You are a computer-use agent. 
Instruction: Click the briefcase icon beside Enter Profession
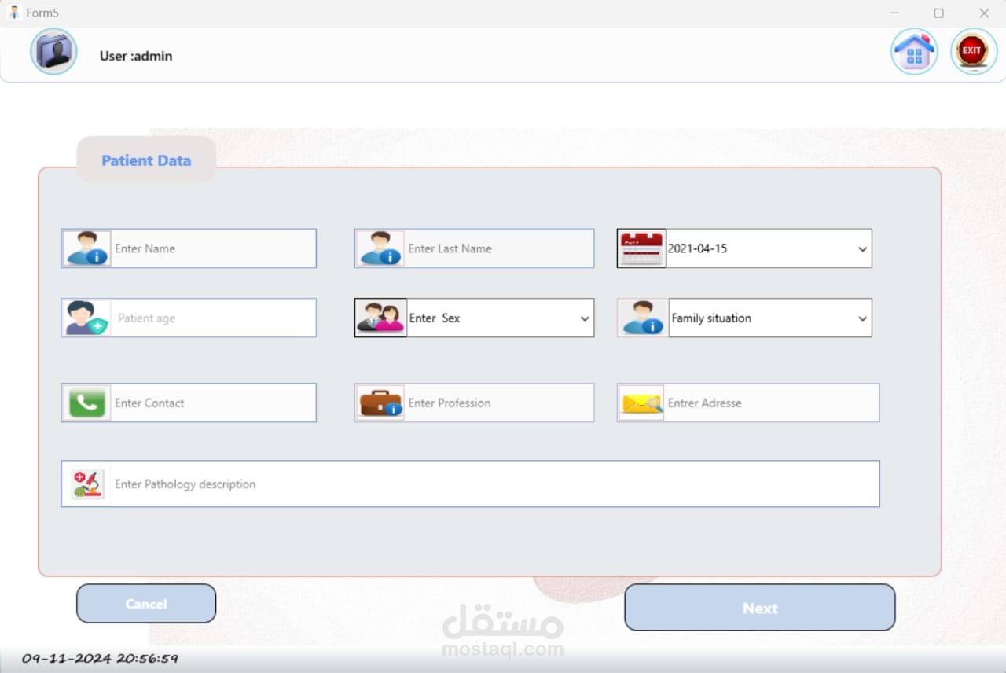point(380,403)
